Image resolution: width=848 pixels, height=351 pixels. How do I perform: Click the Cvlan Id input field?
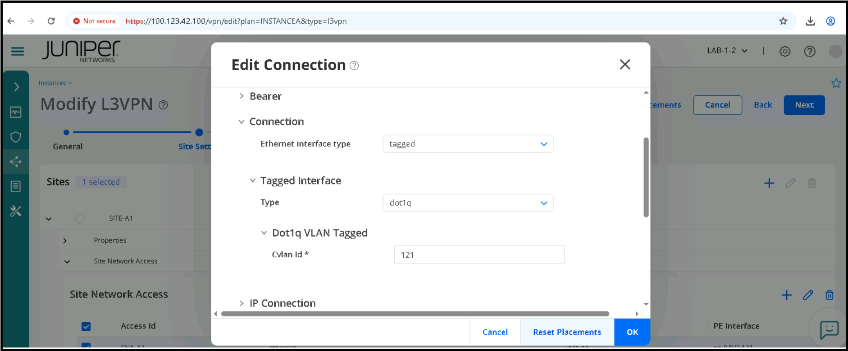(x=479, y=255)
